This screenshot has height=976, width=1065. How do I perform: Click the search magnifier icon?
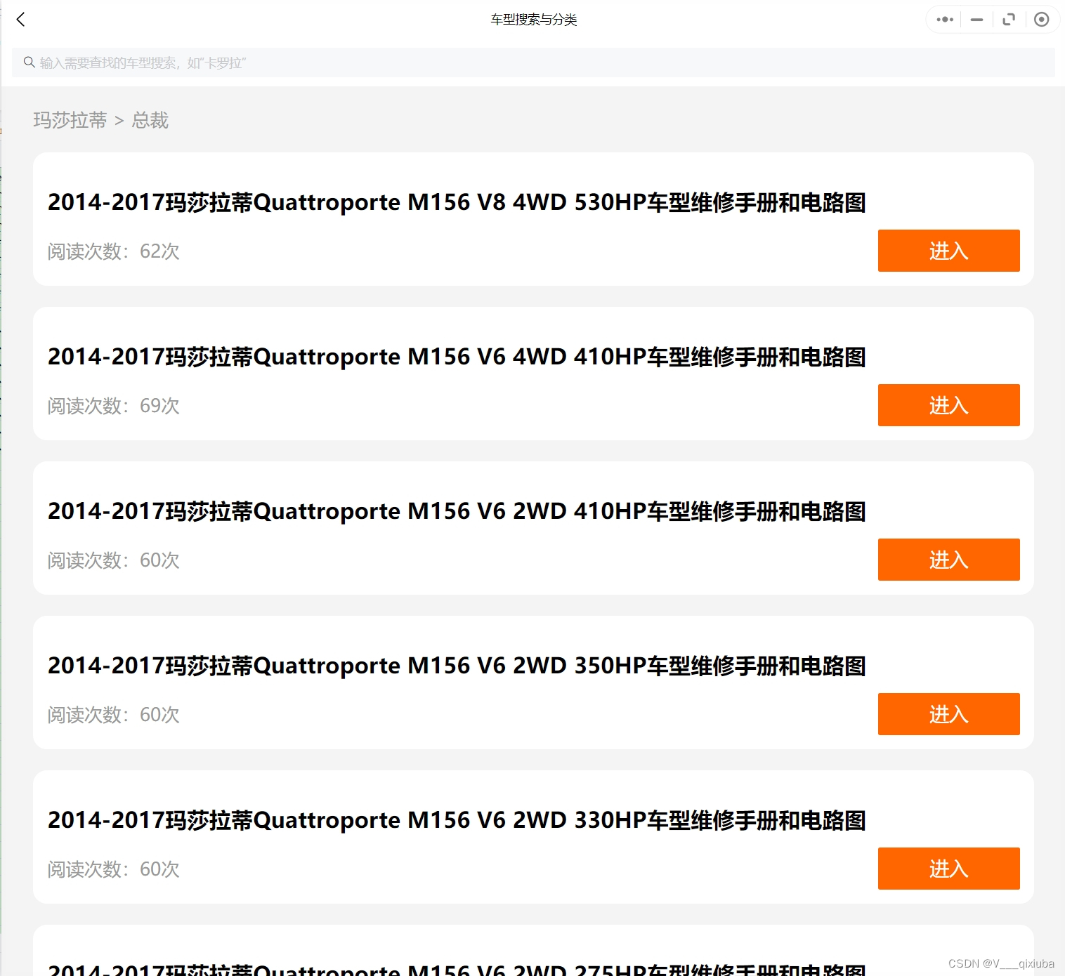point(30,62)
